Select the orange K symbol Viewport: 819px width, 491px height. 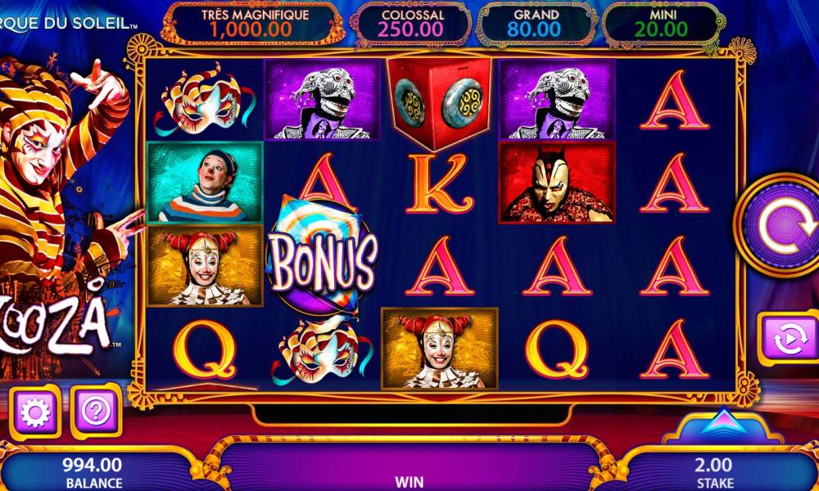click(439, 184)
